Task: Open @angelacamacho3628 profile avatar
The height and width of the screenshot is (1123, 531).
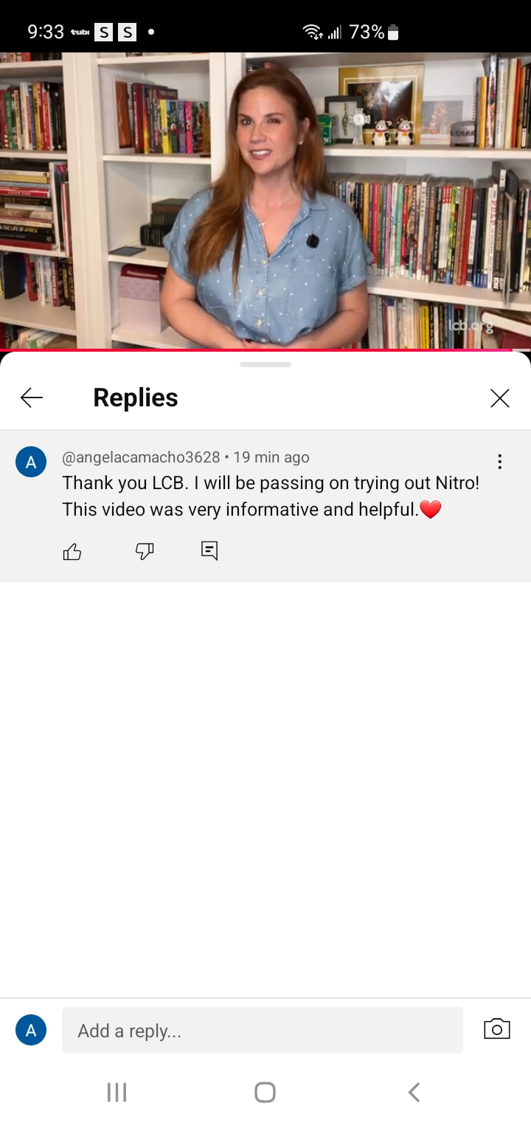Action: click(x=31, y=462)
